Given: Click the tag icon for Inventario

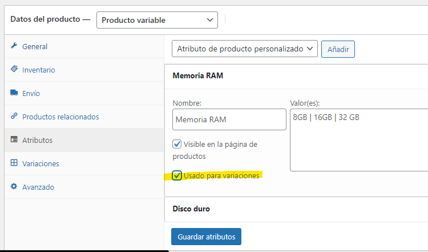Looking at the screenshot, I should 14,69.
